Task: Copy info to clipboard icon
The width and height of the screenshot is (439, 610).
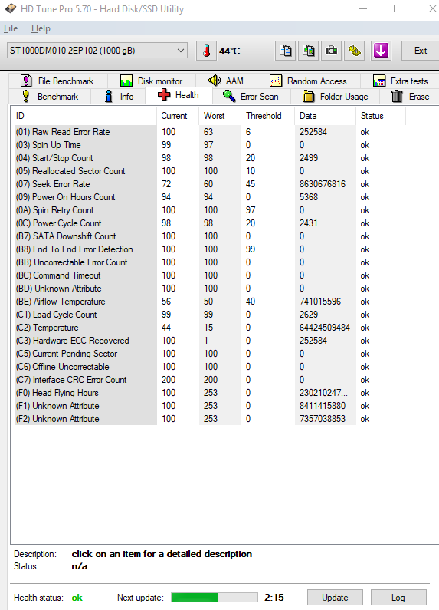Action: (286, 51)
